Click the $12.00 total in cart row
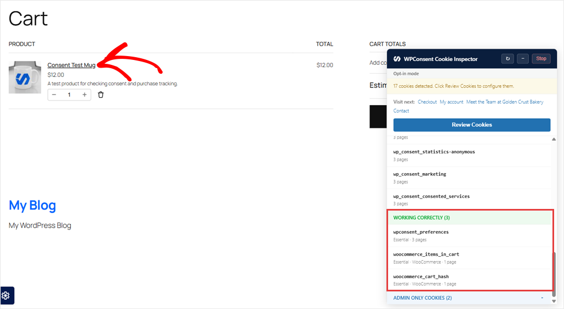The height and width of the screenshot is (309, 564). pos(325,65)
